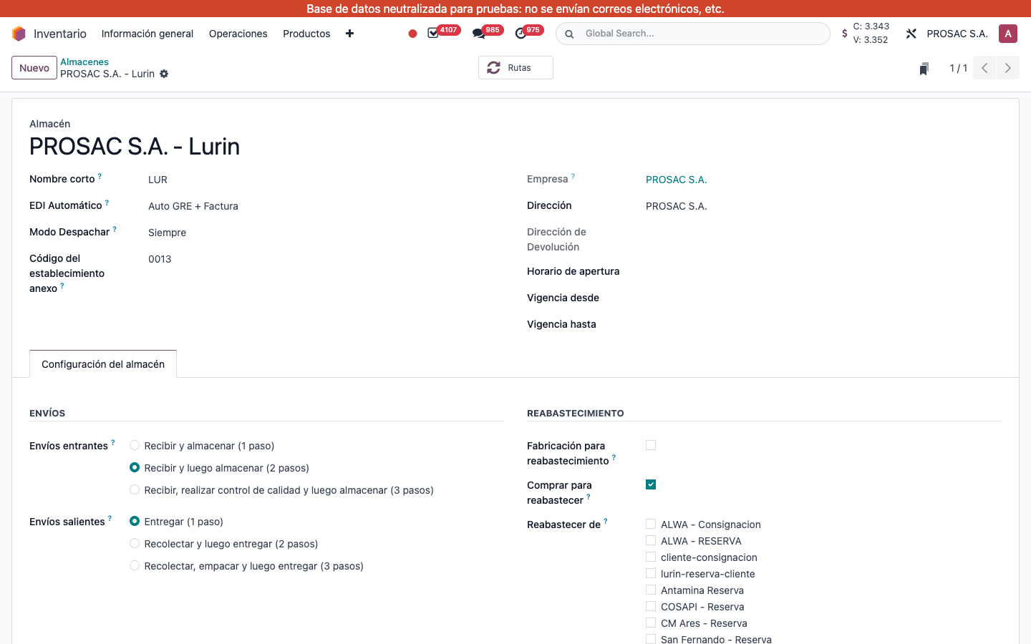1031x644 pixels.
Task: Click the search magnifier icon
Action: 569,34
